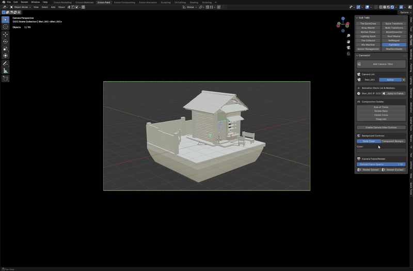413x271 pixels.
Task: Toggle the Transparent Background option
Action: 393,141
